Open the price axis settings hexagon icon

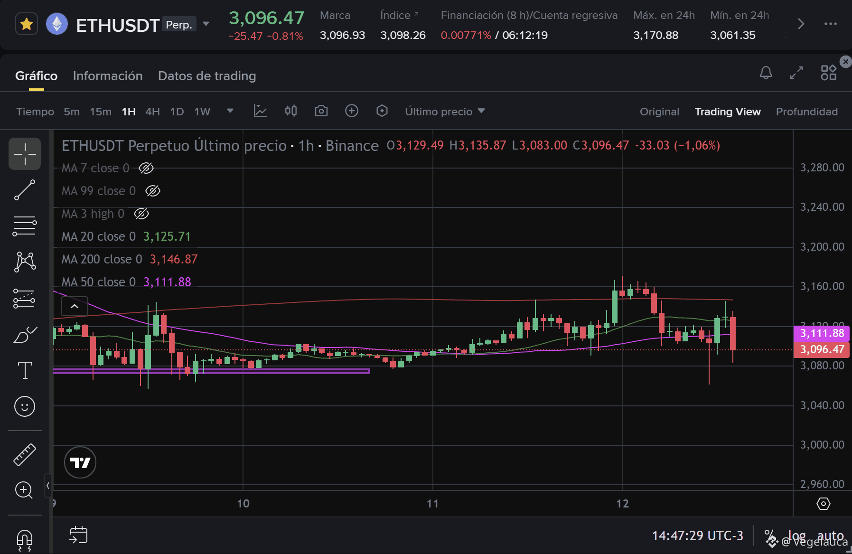tap(824, 504)
